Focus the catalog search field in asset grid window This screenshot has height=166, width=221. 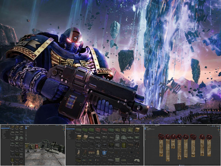71,127
